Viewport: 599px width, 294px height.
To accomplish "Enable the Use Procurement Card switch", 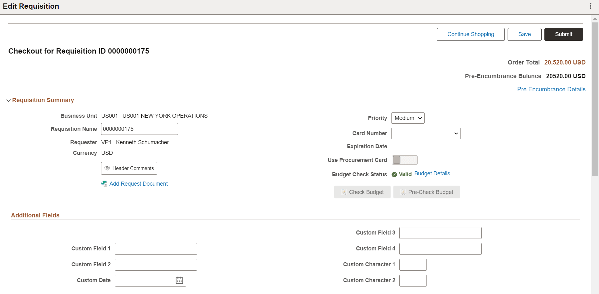I will click(x=405, y=160).
